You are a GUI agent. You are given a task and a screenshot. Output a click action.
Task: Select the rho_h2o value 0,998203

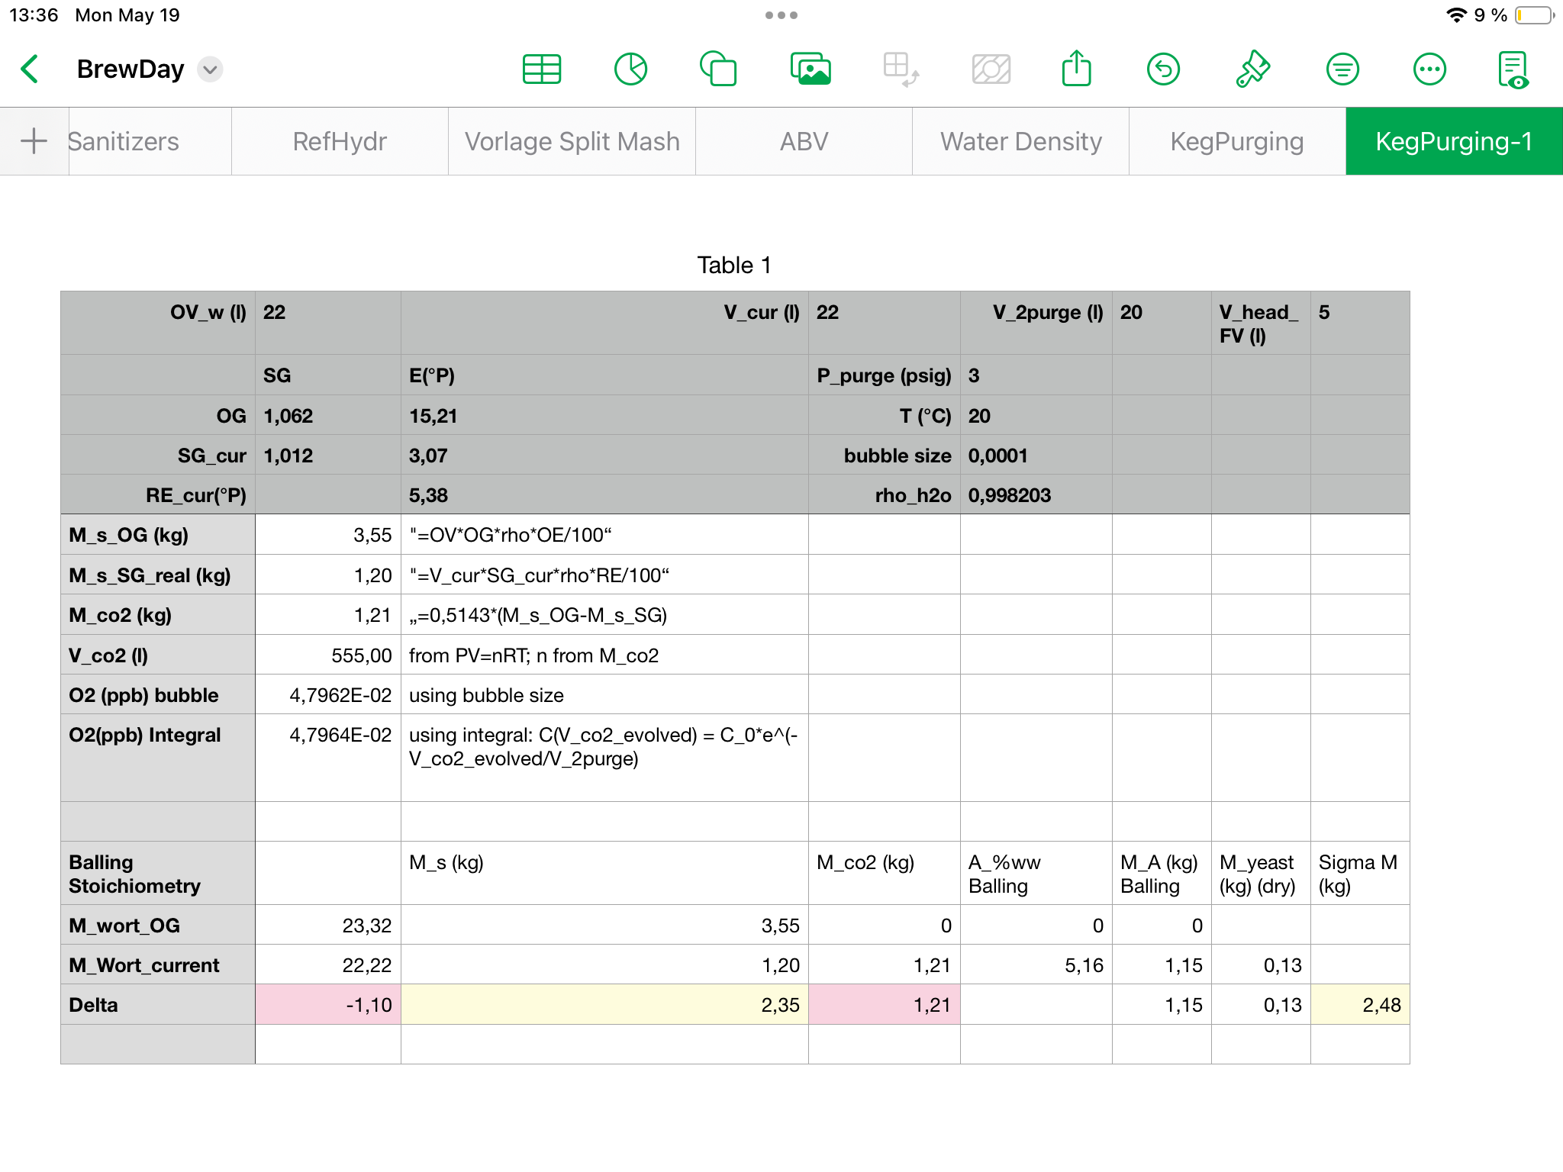(1036, 495)
